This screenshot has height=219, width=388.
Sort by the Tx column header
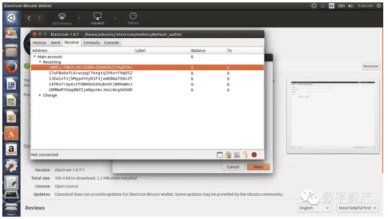click(x=245, y=51)
